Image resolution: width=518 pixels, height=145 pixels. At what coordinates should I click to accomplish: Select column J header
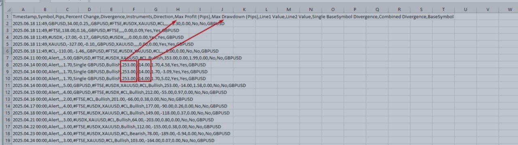point(222,9)
